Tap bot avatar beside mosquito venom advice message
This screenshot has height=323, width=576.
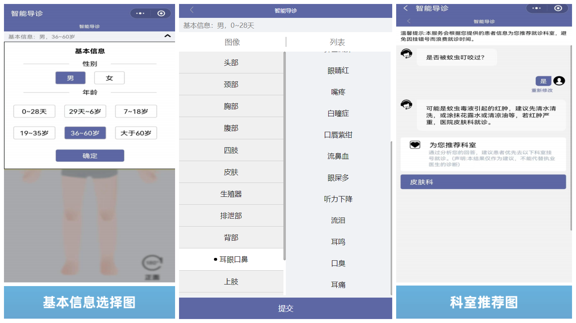tap(406, 105)
